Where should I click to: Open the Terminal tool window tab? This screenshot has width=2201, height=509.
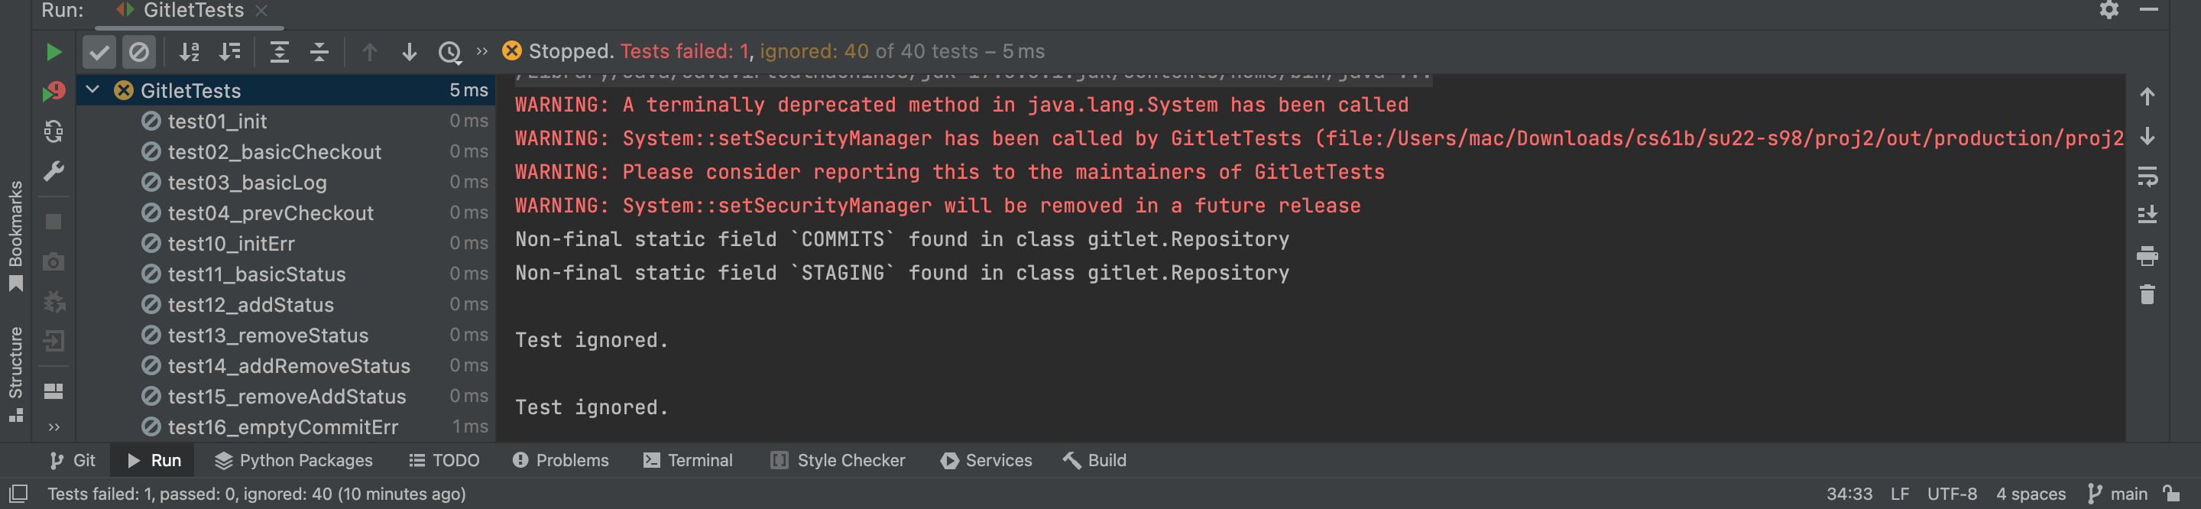[x=688, y=460]
